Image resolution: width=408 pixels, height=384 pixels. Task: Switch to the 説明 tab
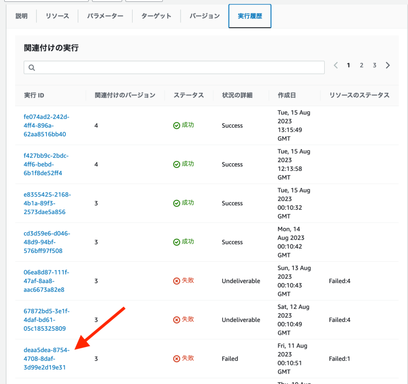21,16
